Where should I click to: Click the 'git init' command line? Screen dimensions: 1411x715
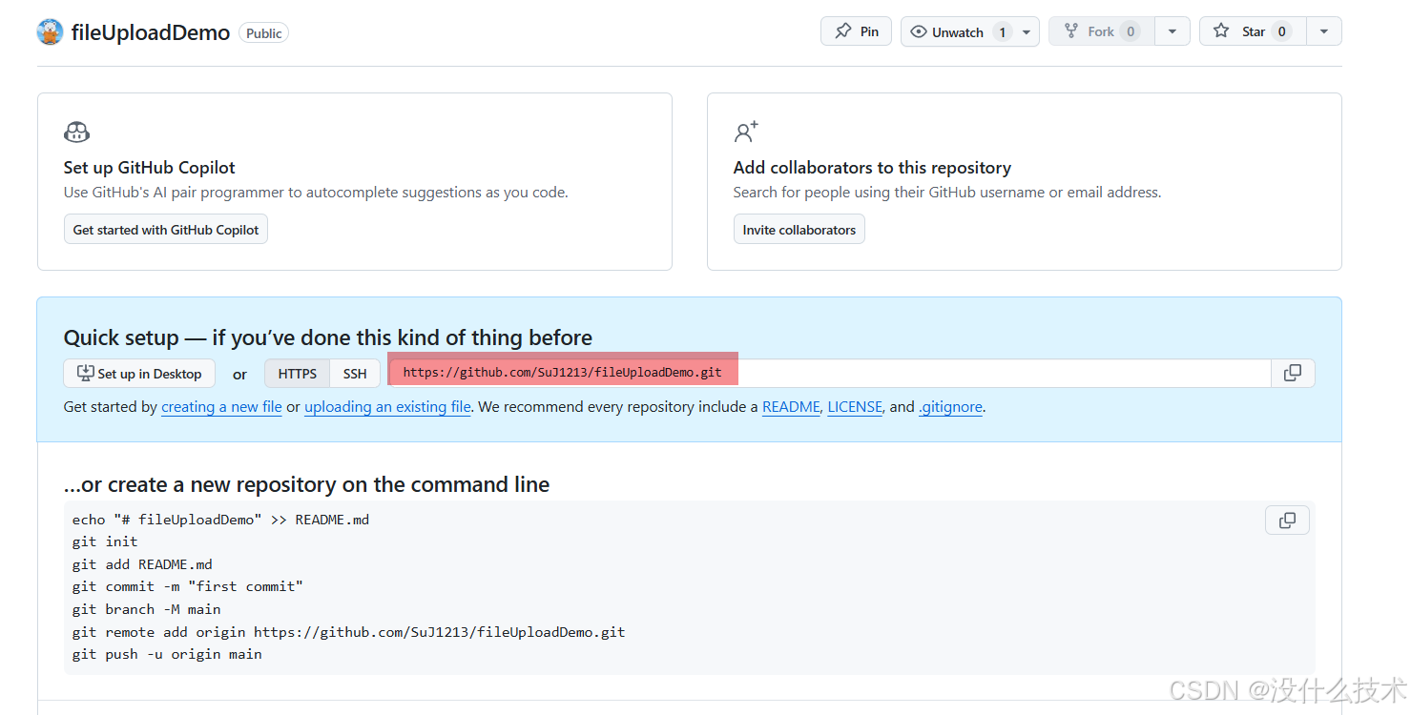(x=105, y=541)
